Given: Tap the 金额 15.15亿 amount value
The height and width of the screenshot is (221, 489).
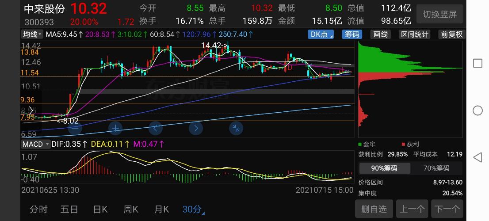Looking at the screenshot, I should coord(327,21).
